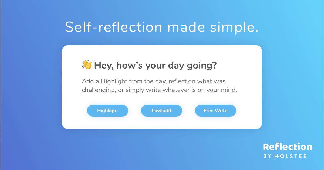Toggle the Free Write pill selection
The image size is (324, 170).
(x=215, y=110)
